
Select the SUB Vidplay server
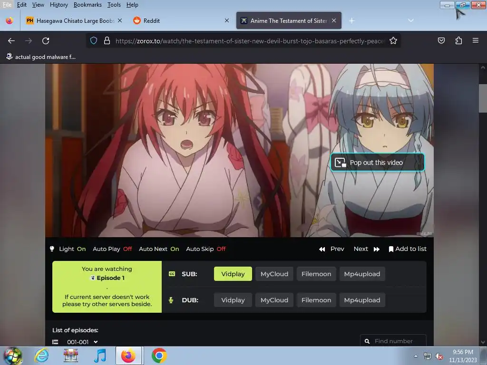pos(233,274)
